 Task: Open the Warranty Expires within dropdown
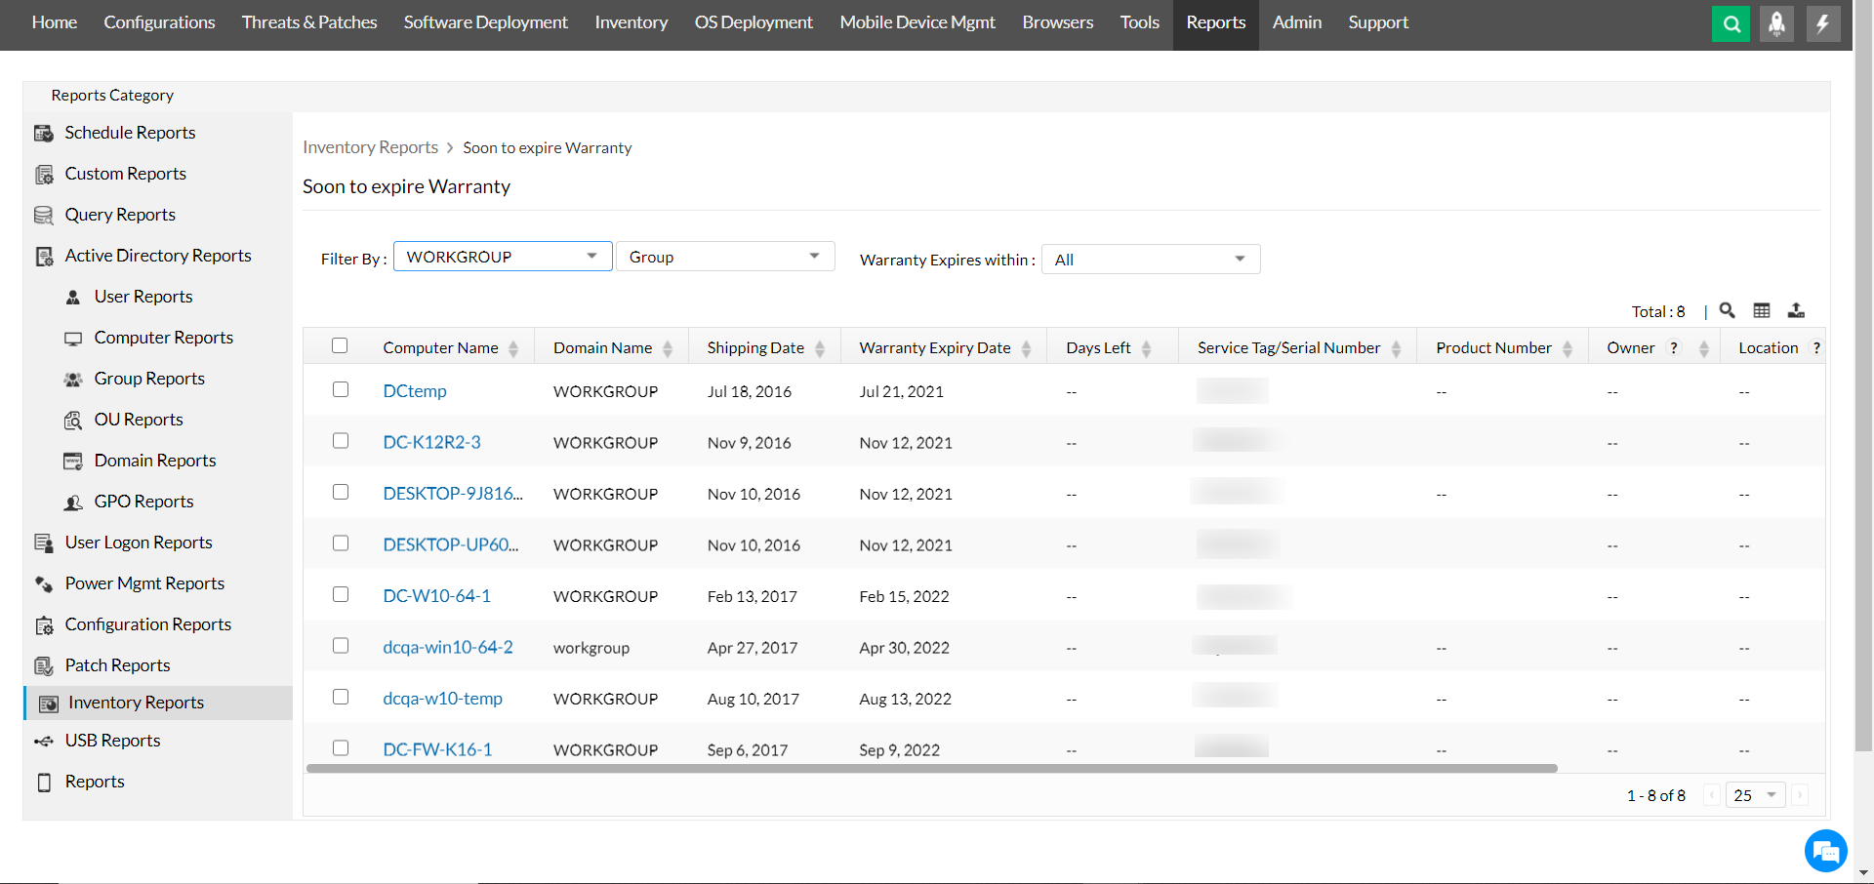click(x=1150, y=259)
